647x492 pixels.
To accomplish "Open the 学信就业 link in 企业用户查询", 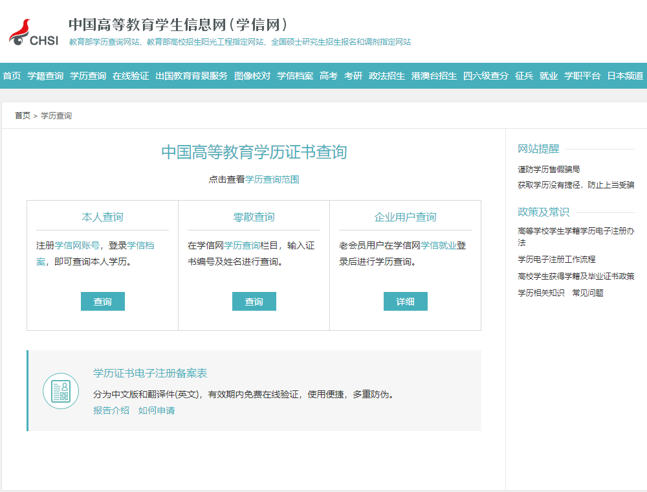I will [x=439, y=245].
